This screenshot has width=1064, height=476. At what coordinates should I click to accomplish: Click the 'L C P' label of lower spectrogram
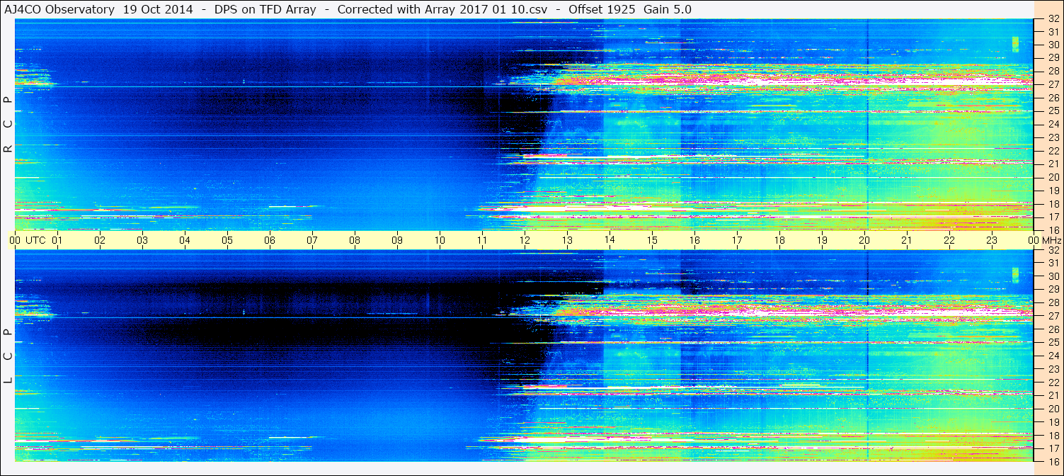pyautogui.click(x=8, y=356)
